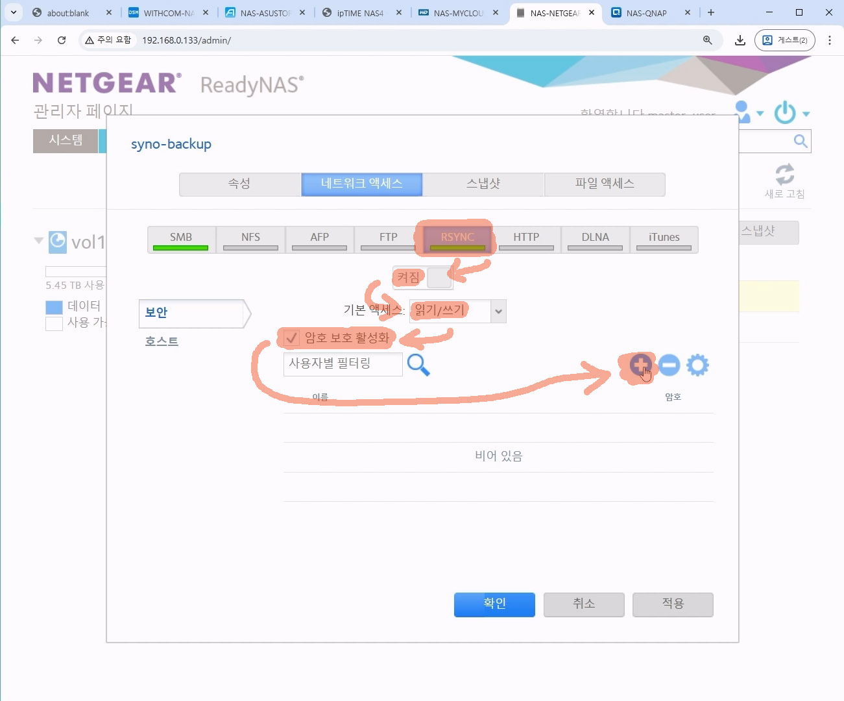Image resolution: width=844 pixels, height=701 pixels.
Task: Open the gear settings icon for users
Action: (697, 365)
